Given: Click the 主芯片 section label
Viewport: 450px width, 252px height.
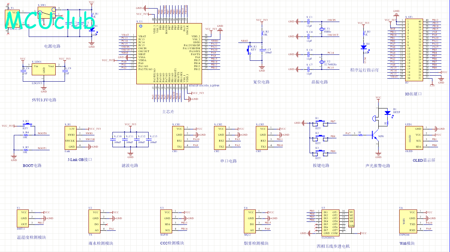Looking at the screenshot, I should coord(168,111).
